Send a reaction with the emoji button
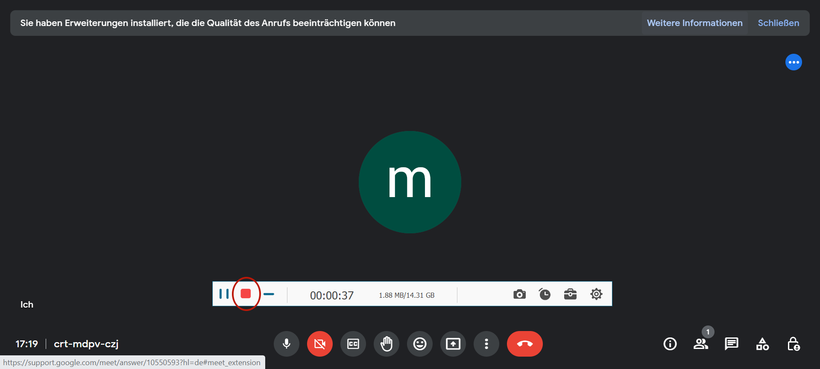The image size is (820, 369). [420, 344]
